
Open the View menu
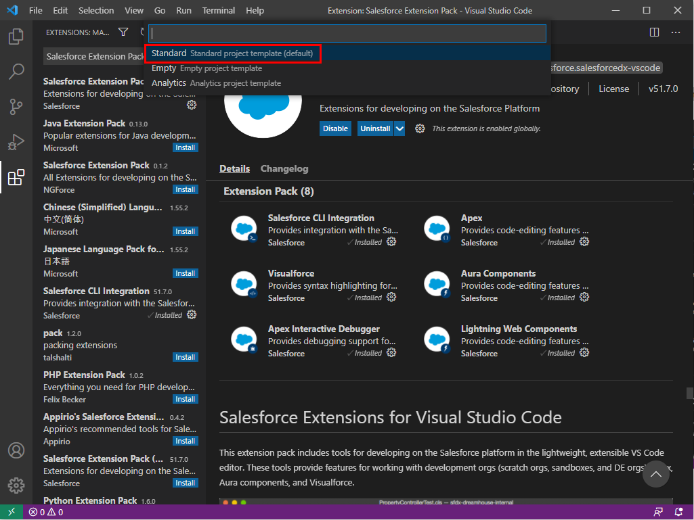coord(133,10)
